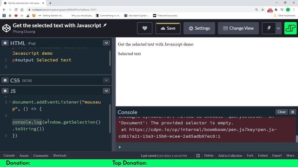Image resolution: width=298 pixels, height=167 pixels.
Task: Open JS editor settings gear
Action: pos(5,91)
